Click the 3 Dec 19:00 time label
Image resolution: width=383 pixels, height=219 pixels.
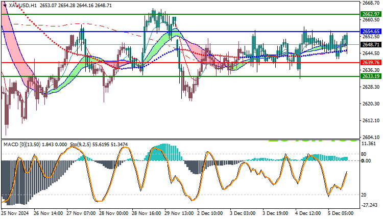pyautogui.click(x=276, y=213)
